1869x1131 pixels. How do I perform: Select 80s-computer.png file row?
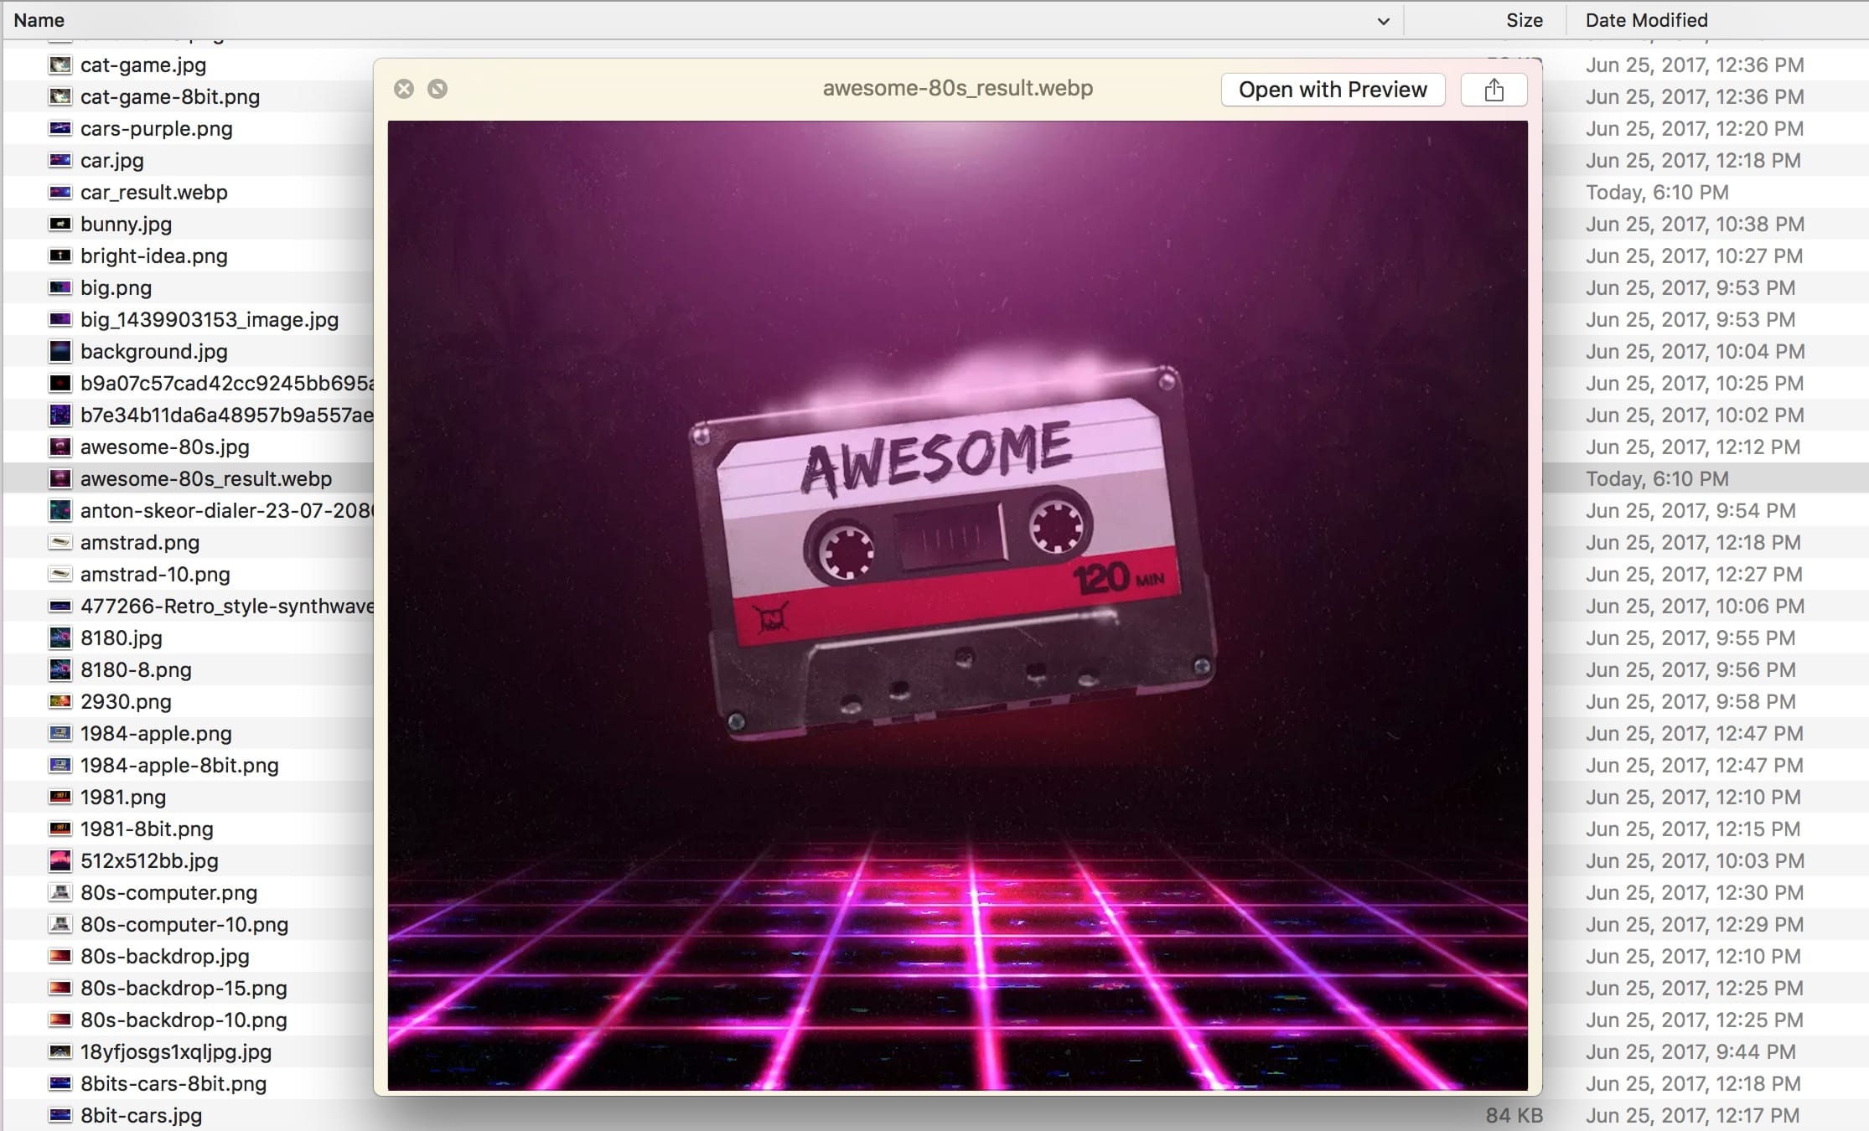pyautogui.click(x=168, y=892)
